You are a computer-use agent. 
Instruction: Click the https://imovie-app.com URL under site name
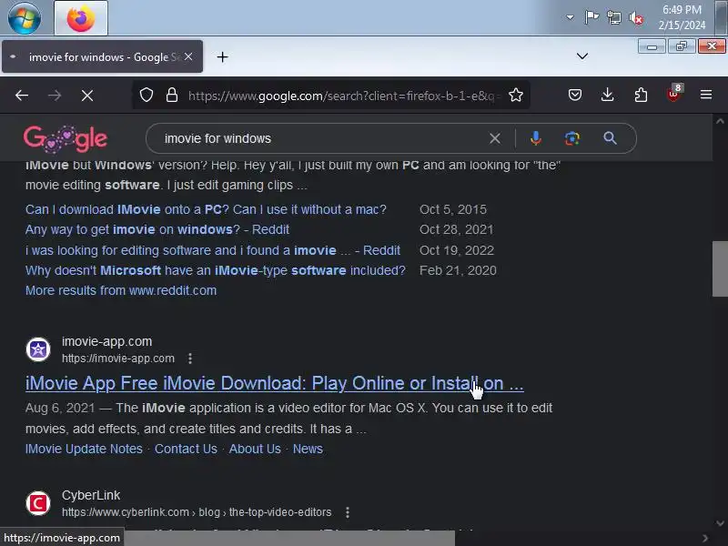(118, 359)
